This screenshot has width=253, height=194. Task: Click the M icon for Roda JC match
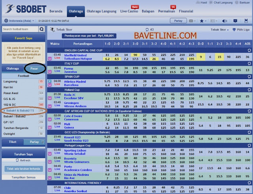click(50, 98)
